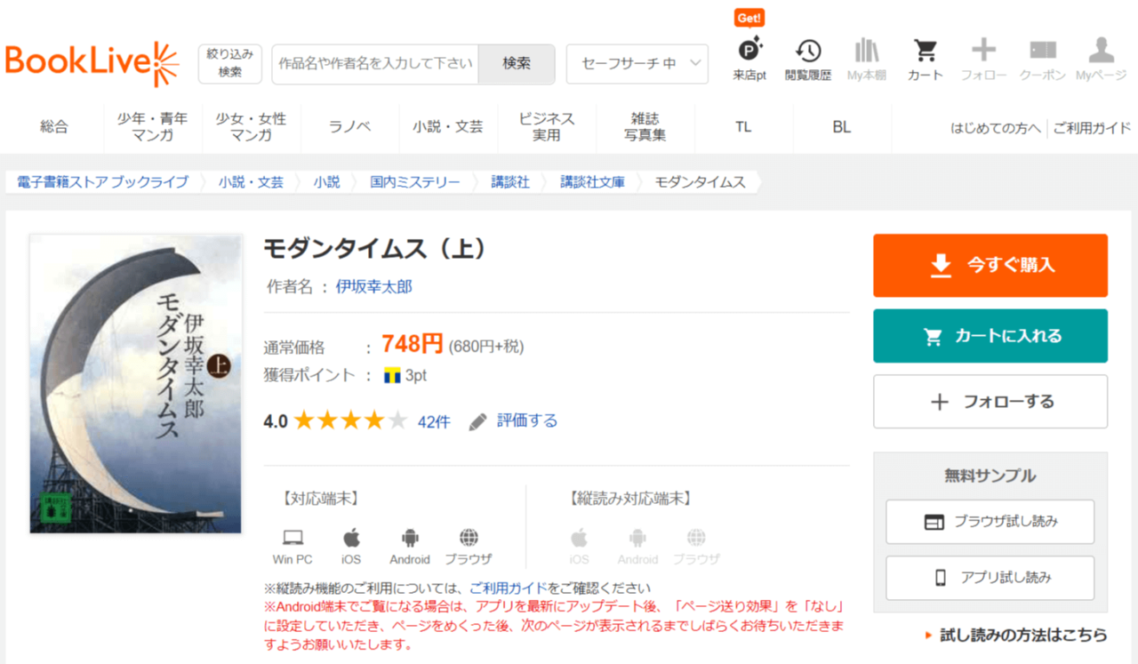Click the T-point icon beside 3pt

point(392,376)
